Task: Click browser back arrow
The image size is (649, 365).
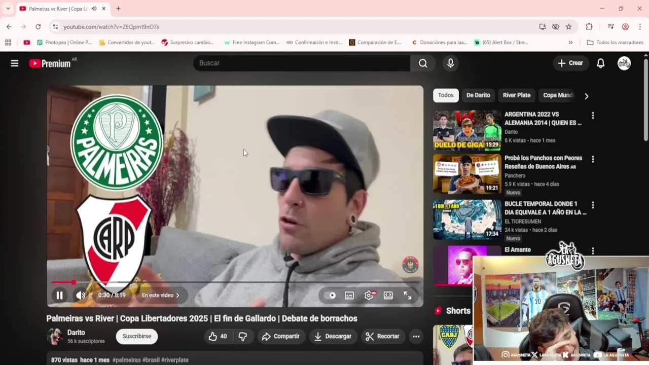Action: (x=9, y=27)
